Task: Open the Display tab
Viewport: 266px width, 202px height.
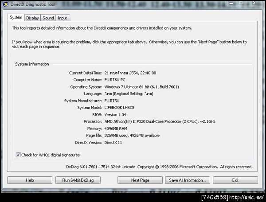Action: 32,18
